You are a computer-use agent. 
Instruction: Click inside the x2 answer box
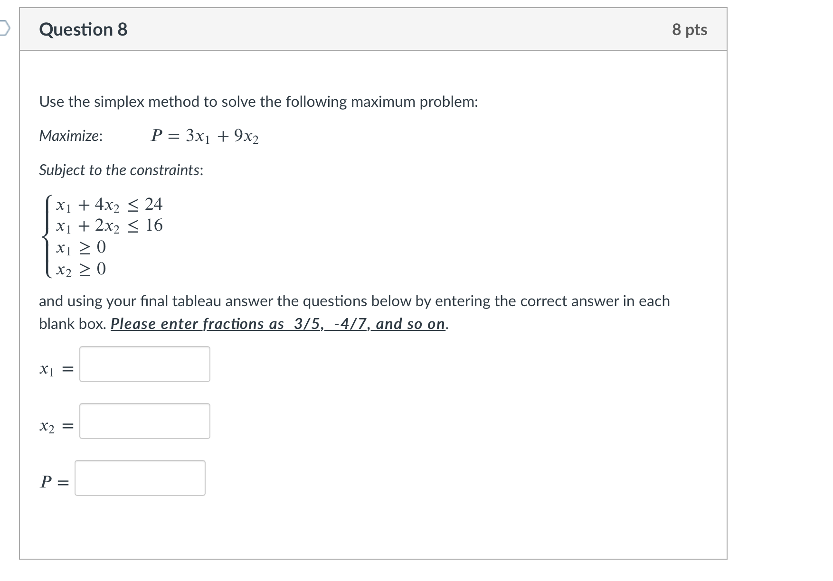pos(144,421)
